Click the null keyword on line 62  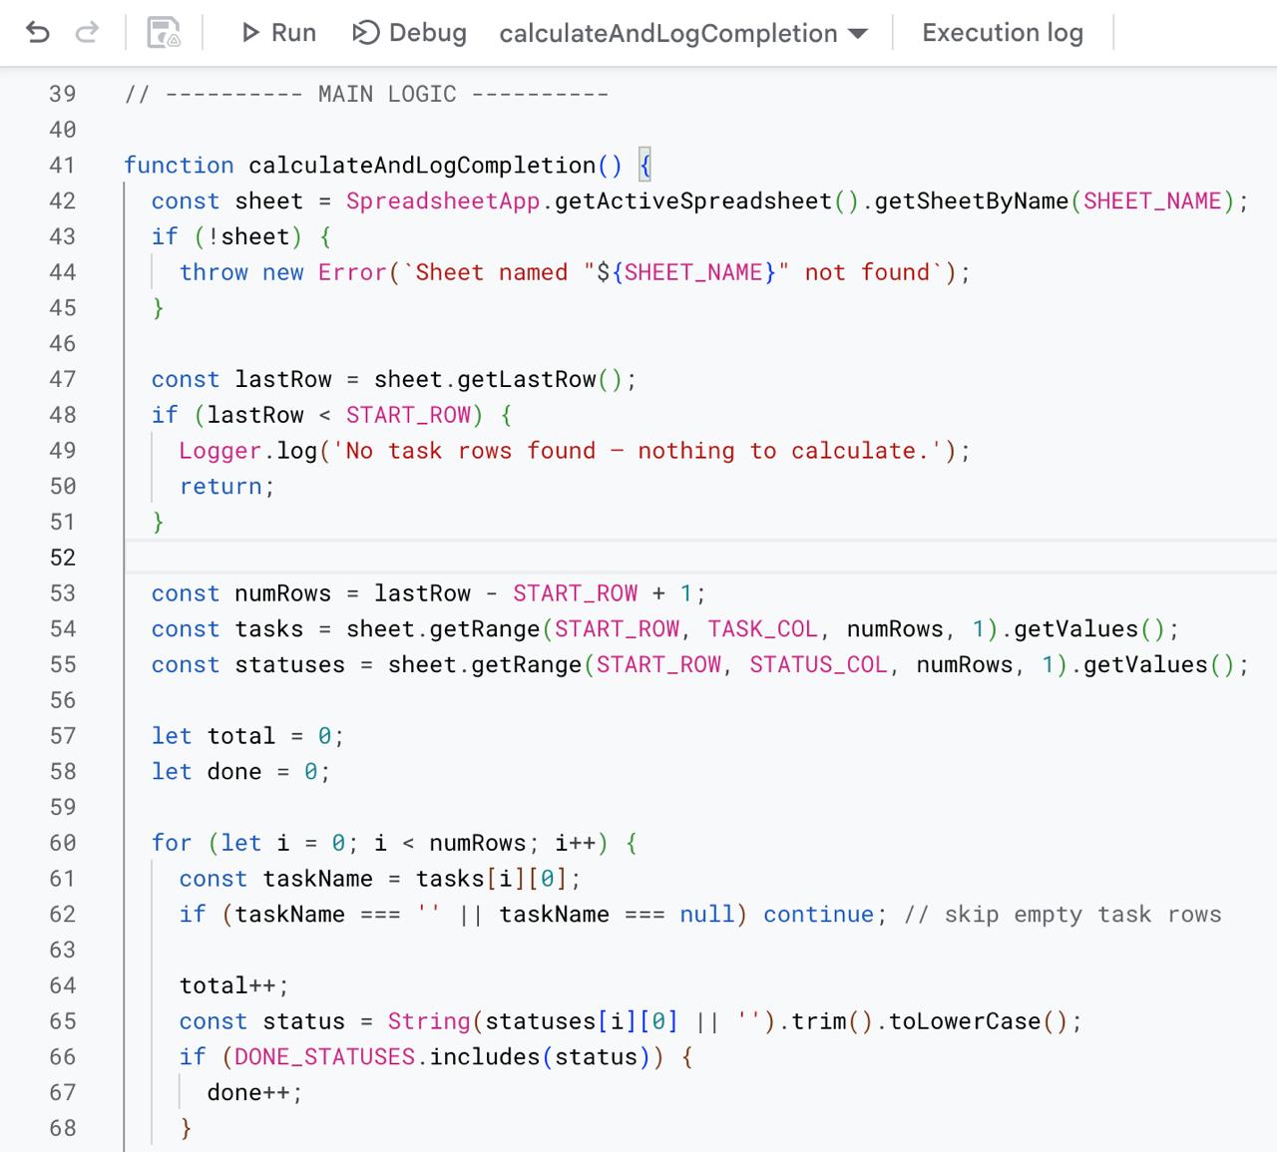(707, 915)
